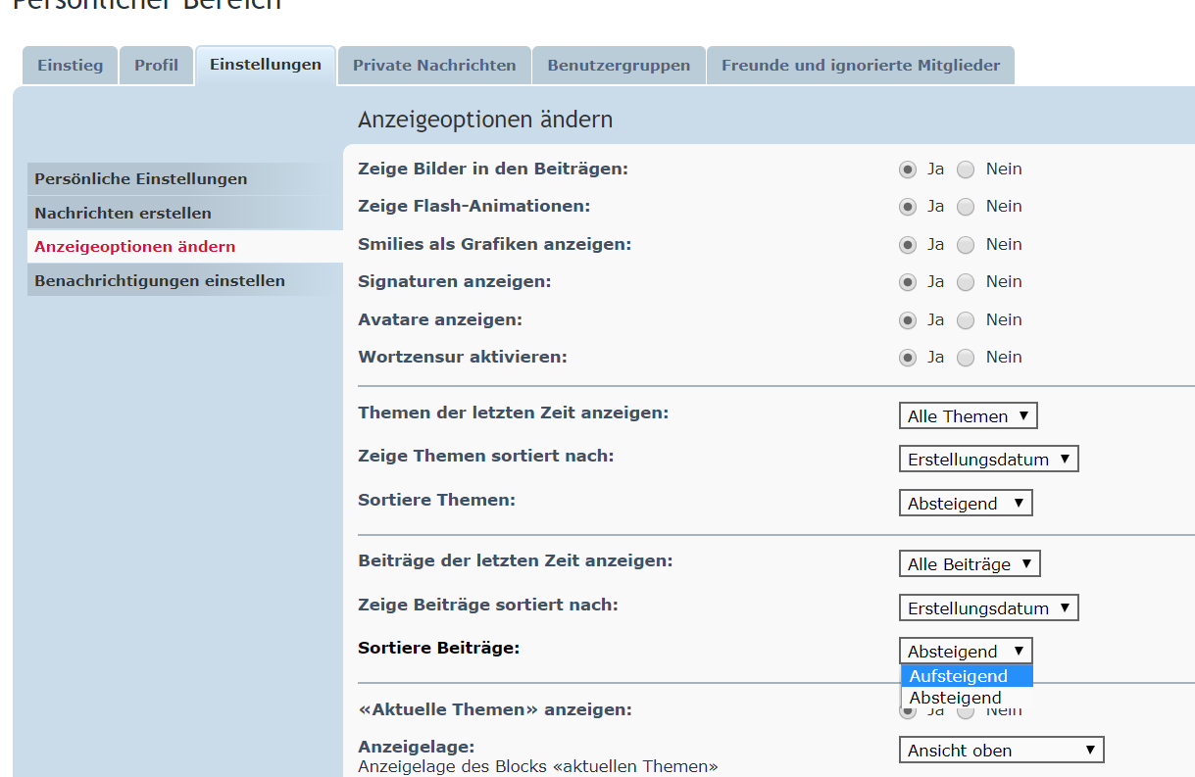Open the Alle Themen dropdown
This screenshot has width=1195, height=777.
point(968,416)
